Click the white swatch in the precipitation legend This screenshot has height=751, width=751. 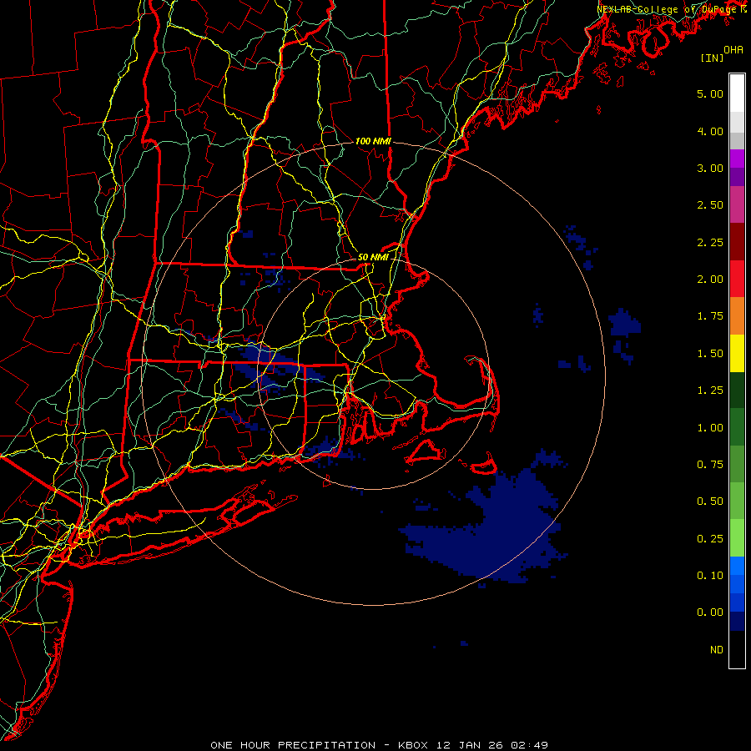click(737, 93)
